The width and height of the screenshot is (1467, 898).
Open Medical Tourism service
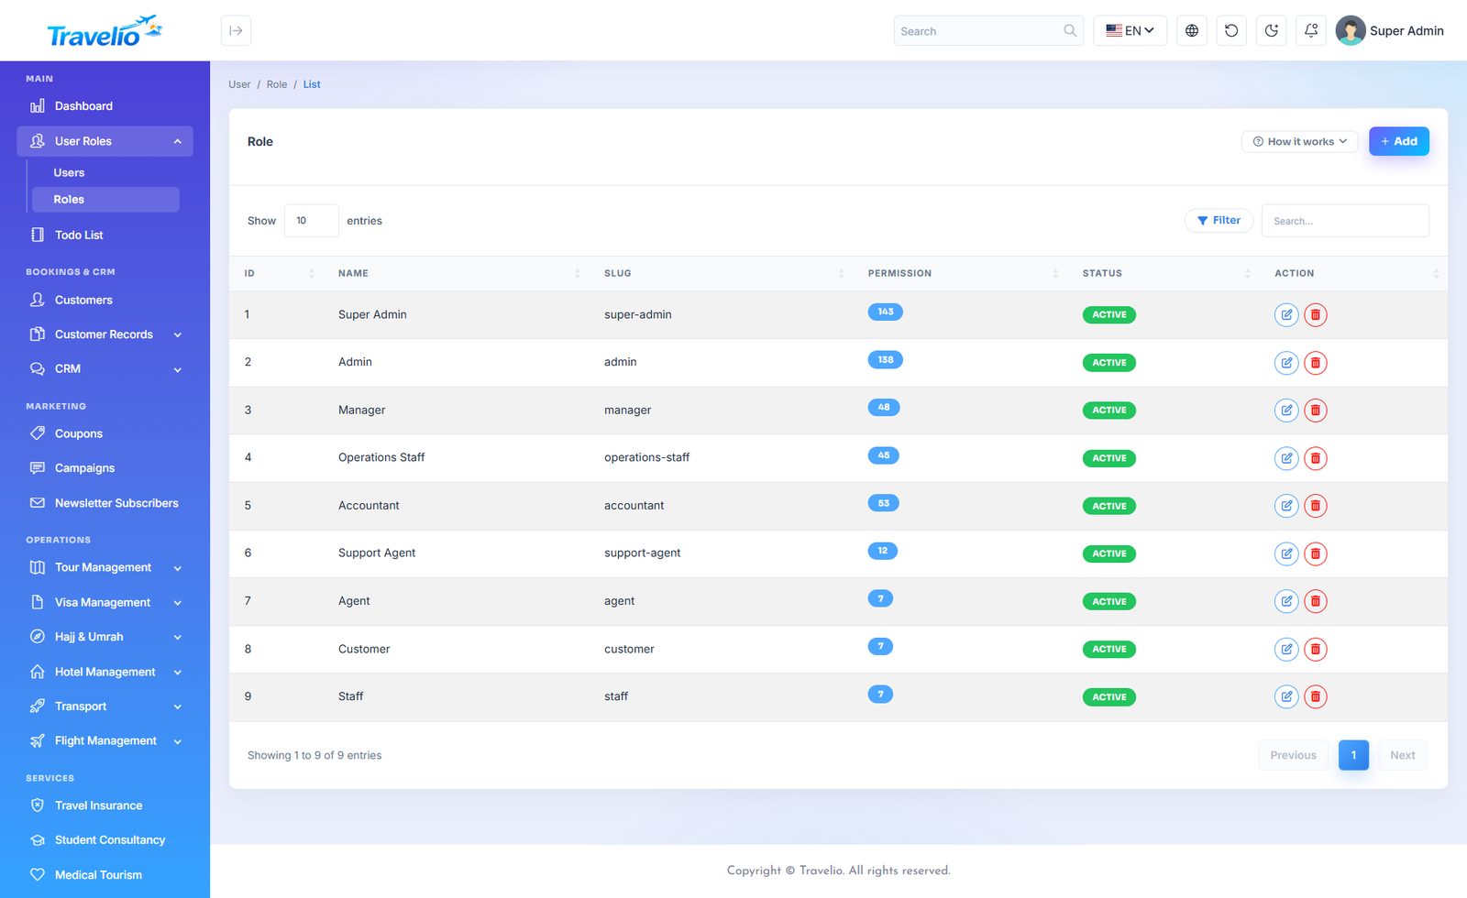tap(105, 875)
